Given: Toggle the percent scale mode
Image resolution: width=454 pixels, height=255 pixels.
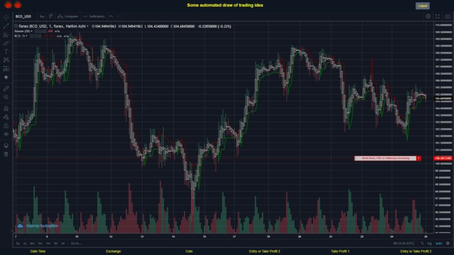Looking at the screenshot, I should coord(422,243).
